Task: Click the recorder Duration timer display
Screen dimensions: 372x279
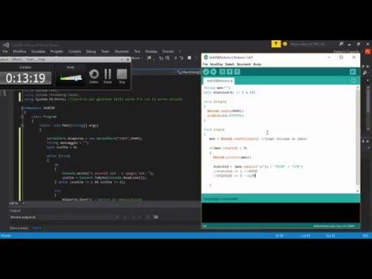Action: tap(26, 78)
